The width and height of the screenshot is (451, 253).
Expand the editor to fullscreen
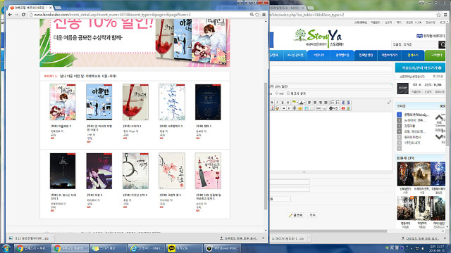[389, 103]
